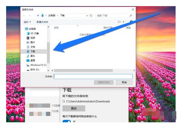This screenshot has height=125, width=179.
Task: Toggle the 每次下载都询问 switch
Action: (x=67, y=121)
